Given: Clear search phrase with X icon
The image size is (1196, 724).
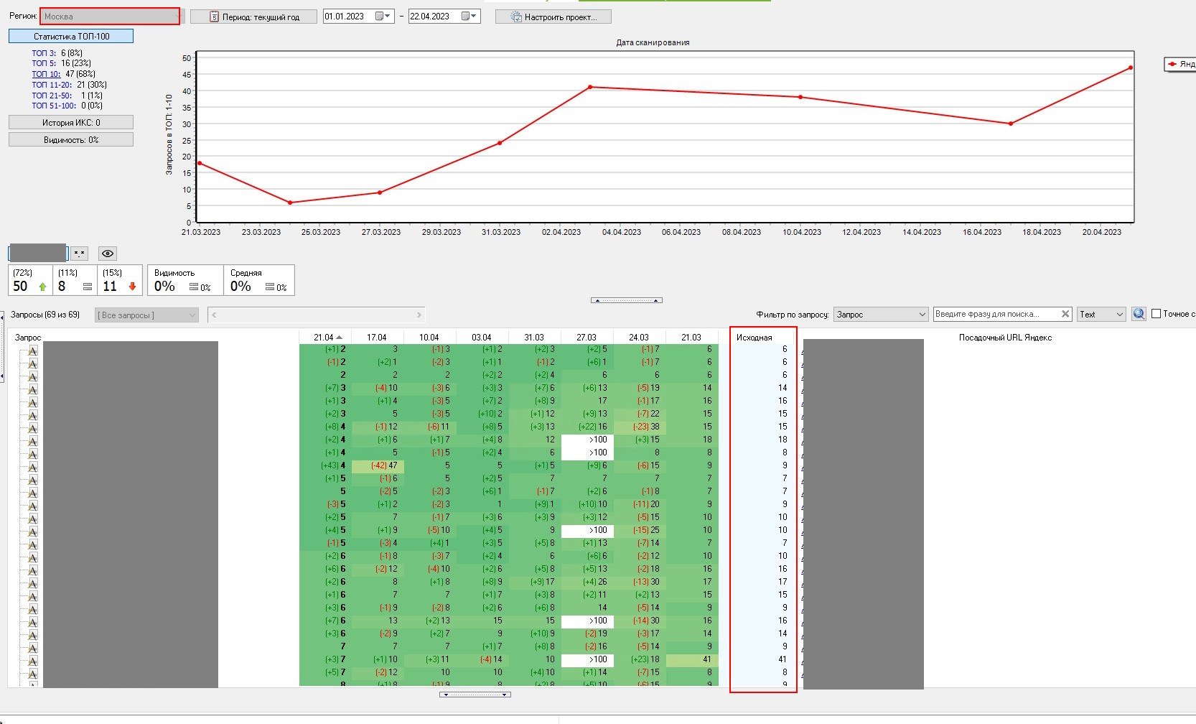Looking at the screenshot, I should 1065,314.
